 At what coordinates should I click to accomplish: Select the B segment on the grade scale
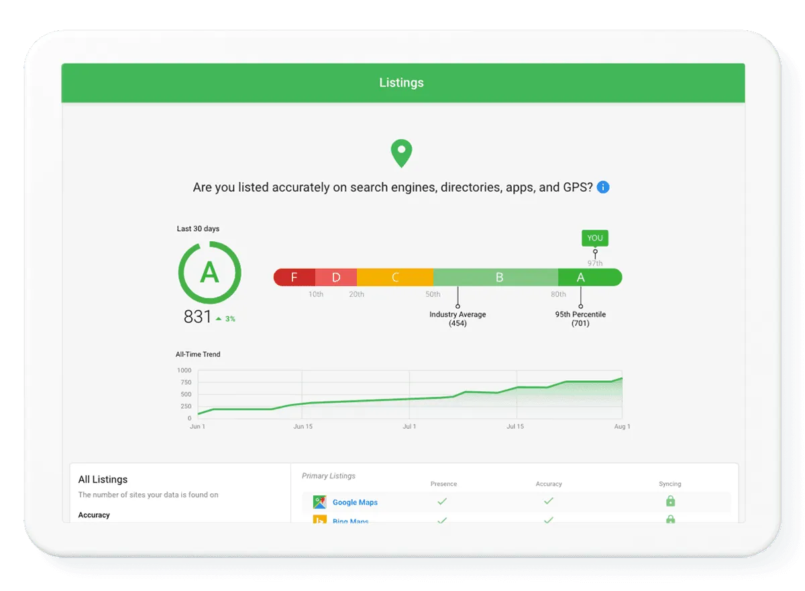pos(498,277)
